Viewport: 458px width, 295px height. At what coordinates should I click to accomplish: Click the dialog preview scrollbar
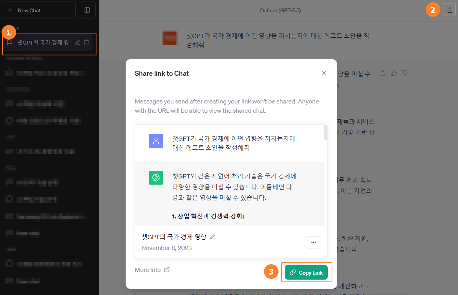click(326, 132)
